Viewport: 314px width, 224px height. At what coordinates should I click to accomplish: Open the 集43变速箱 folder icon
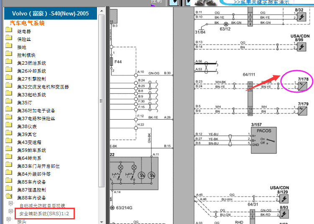(9, 141)
